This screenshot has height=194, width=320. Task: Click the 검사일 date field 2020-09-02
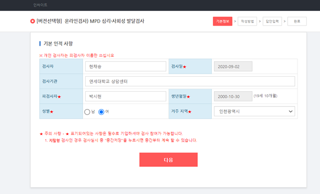coord(233,67)
